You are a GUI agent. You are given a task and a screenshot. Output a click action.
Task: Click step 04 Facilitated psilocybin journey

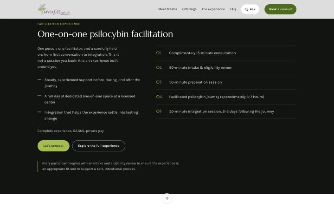pos(226,97)
